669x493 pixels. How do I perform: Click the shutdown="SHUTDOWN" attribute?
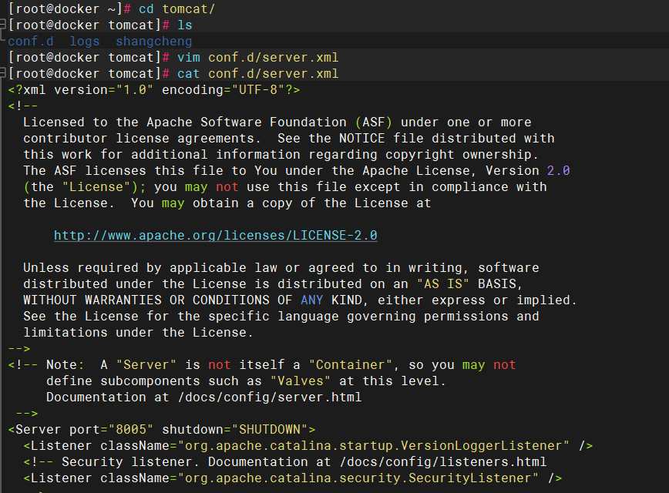pyautogui.click(x=234, y=430)
